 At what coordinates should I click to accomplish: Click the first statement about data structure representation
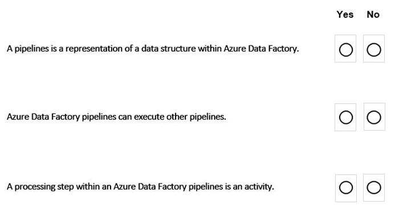coord(153,48)
